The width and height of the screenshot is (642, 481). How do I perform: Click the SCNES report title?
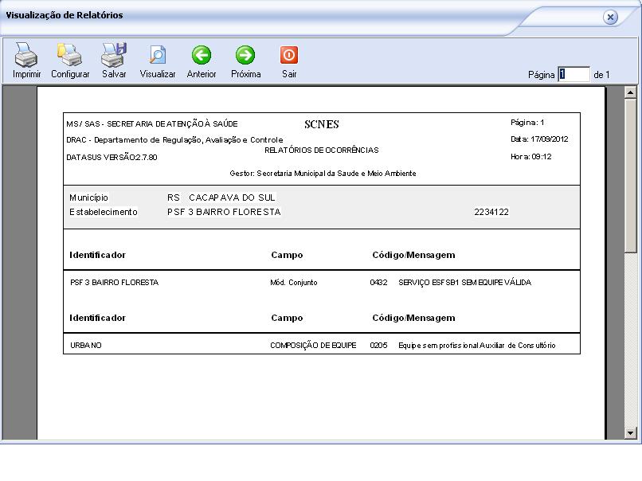pyautogui.click(x=322, y=124)
